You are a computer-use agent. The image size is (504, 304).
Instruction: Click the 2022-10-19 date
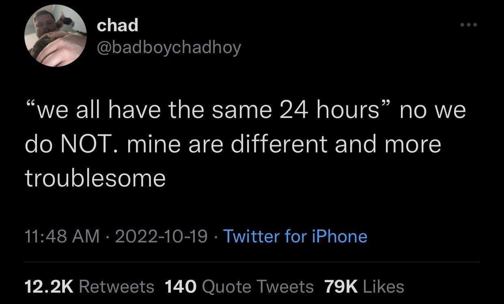pyautogui.click(x=162, y=236)
